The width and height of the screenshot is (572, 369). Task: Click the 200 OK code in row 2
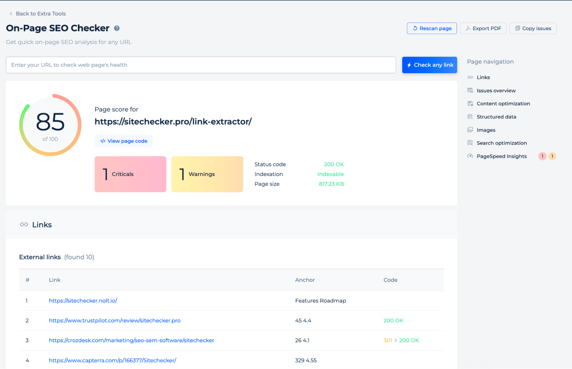pyautogui.click(x=393, y=321)
